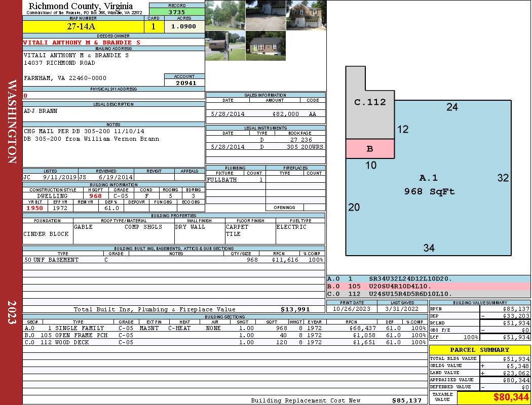532x405 pixels.
Task: Select the LAND VALUE $23,062
Action: [x=516, y=373]
